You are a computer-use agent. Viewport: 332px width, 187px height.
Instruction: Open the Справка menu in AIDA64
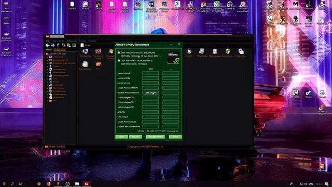pyautogui.click(x=92, y=41)
